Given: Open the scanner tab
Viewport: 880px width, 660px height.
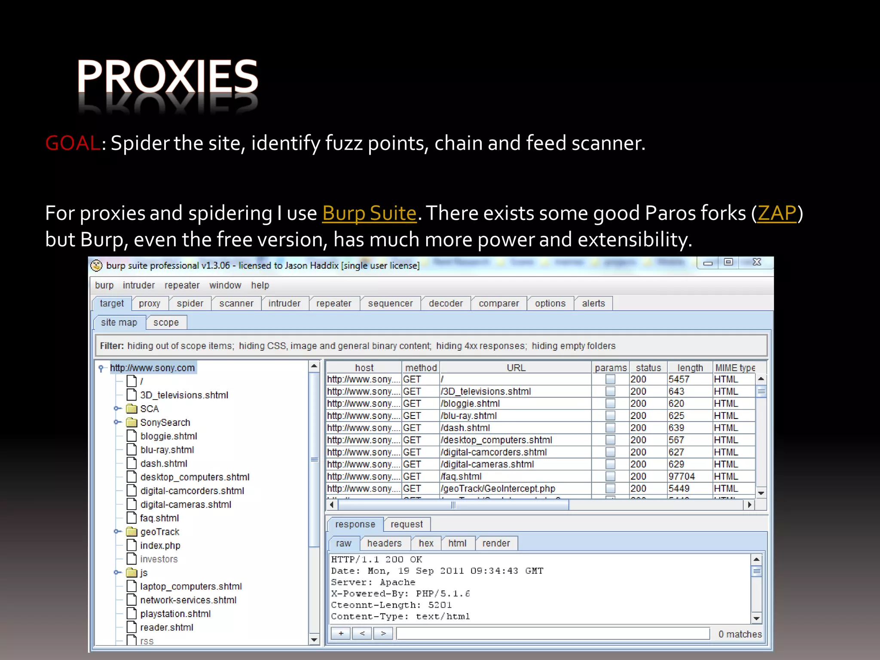Looking at the screenshot, I should [x=236, y=303].
